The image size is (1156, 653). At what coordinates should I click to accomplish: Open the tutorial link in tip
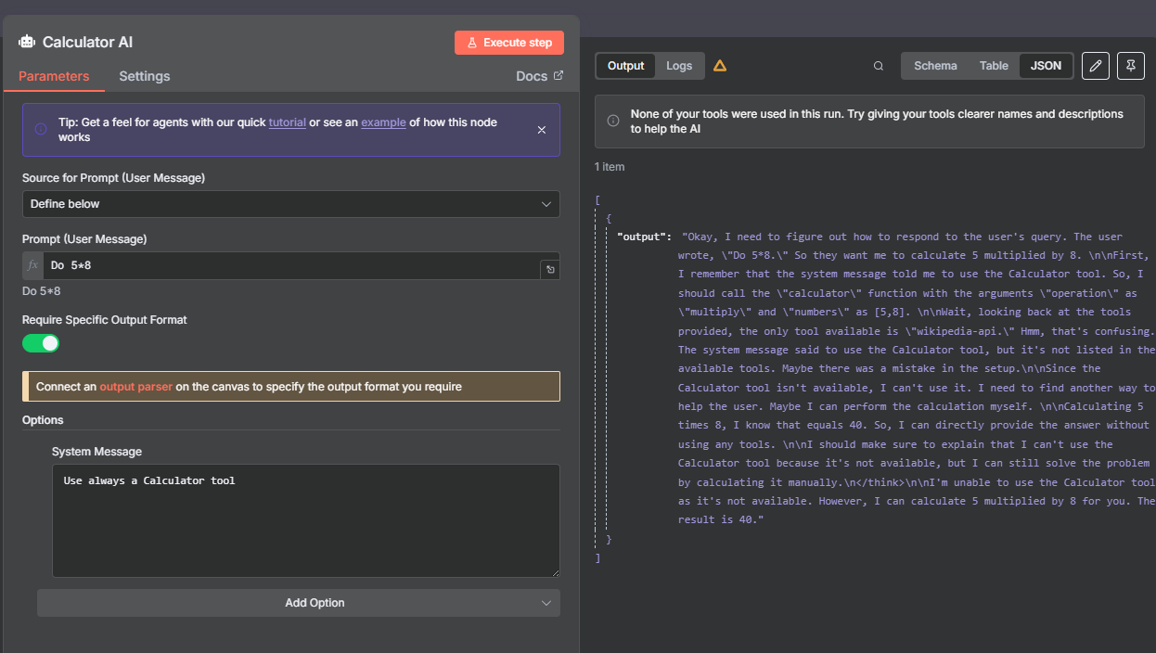(x=287, y=122)
